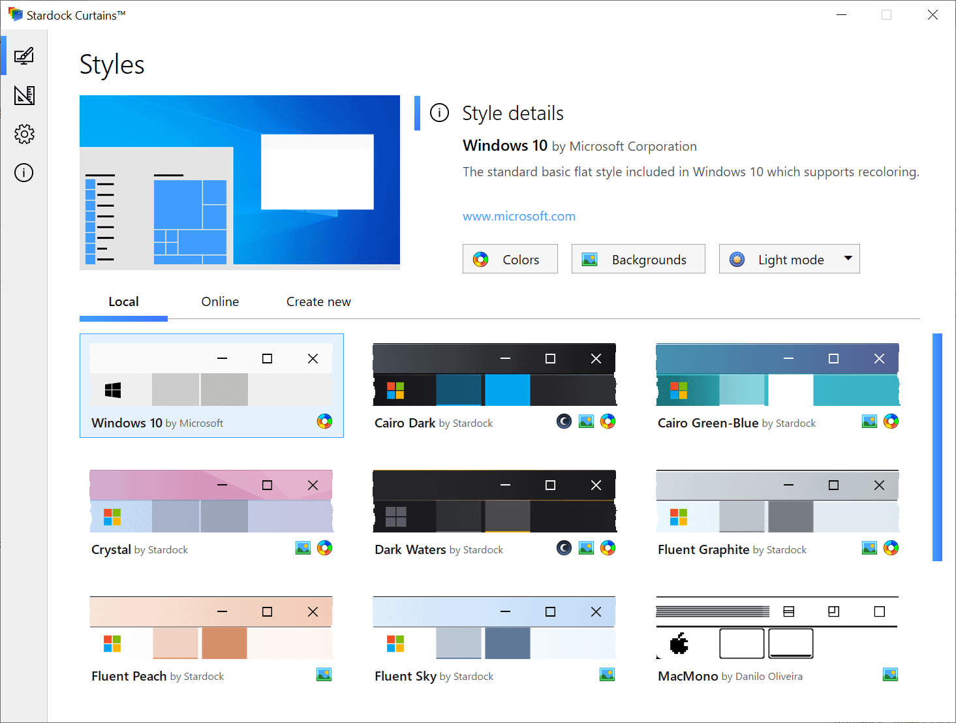Select the Crystal style preview
This screenshot has width=956, height=723.
[211, 501]
